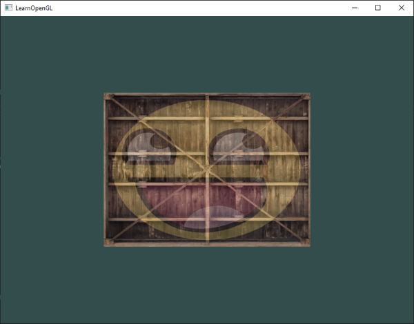Click the top-left corner of the crate
414x324 pixels.
(x=106, y=96)
